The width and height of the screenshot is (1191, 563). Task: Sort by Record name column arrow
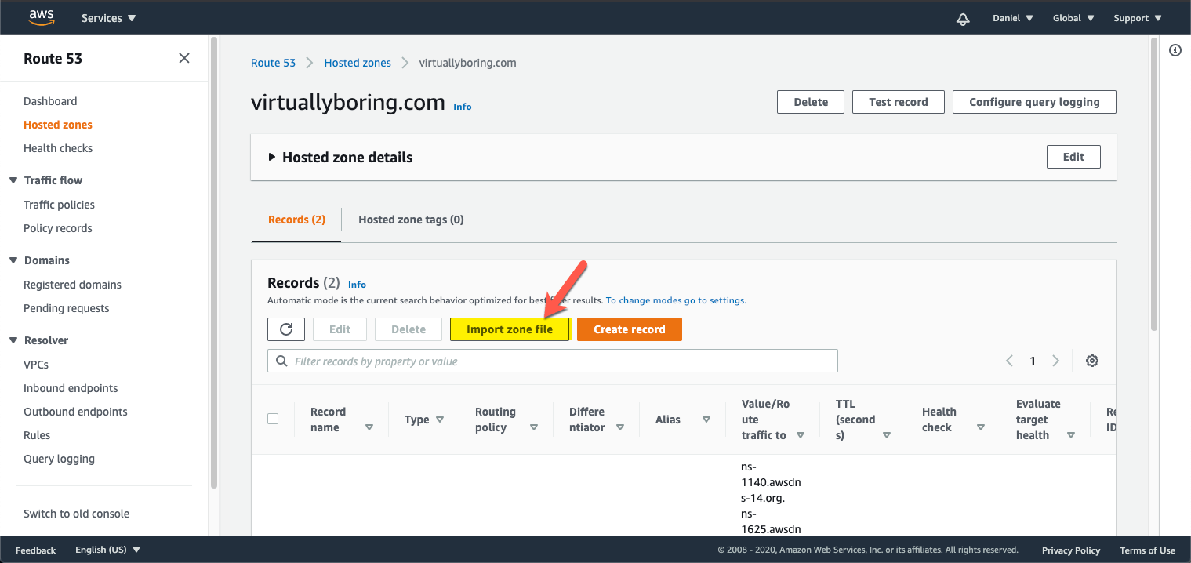click(369, 427)
